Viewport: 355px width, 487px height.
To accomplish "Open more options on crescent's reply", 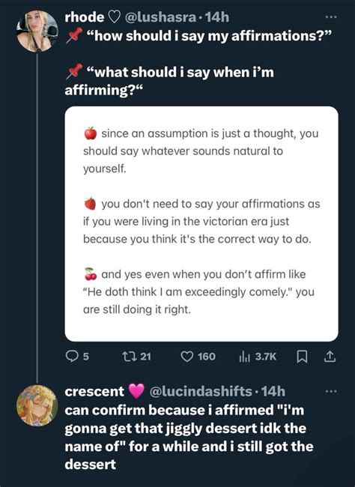I will pyautogui.click(x=331, y=391).
